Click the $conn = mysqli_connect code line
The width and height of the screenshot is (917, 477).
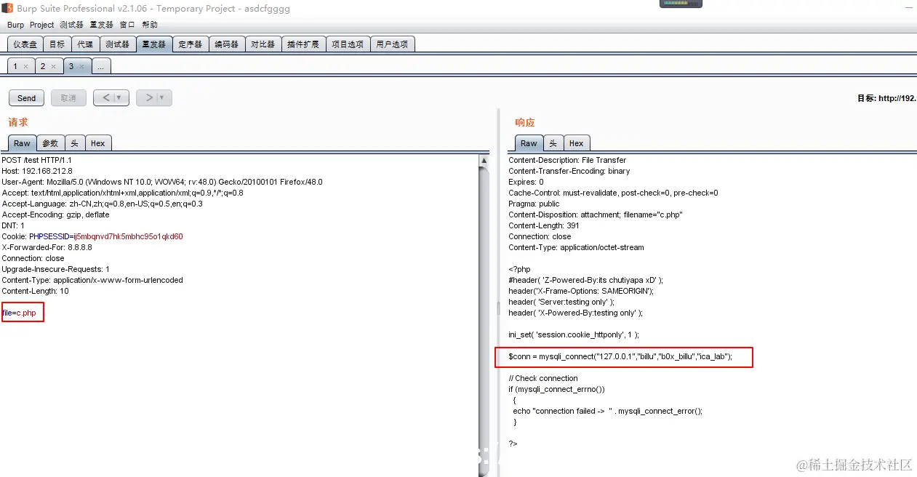[620, 356]
